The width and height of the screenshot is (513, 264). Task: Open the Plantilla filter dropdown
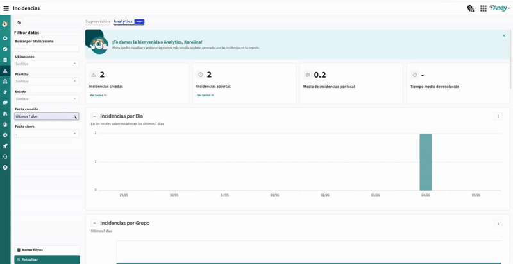(x=46, y=81)
